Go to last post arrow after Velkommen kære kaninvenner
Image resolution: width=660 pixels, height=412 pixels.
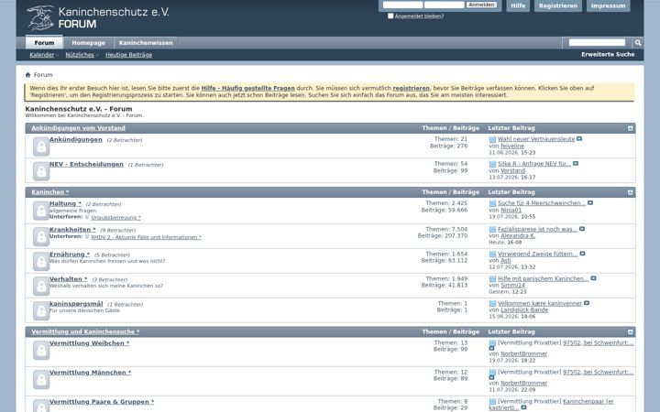pyautogui.click(x=587, y=303)
